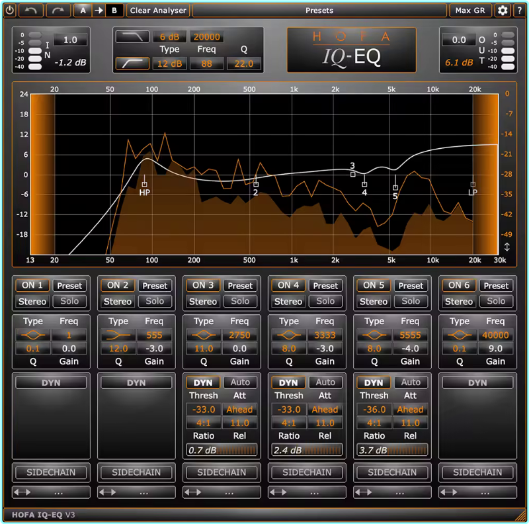Click band 1 link arrows icon
The height and width of the screenshot is (524, 529).
click(22, 492)
